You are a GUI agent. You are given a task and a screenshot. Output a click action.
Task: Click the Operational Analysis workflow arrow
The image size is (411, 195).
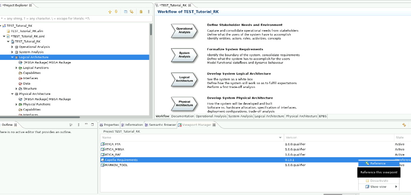[184, 31]
